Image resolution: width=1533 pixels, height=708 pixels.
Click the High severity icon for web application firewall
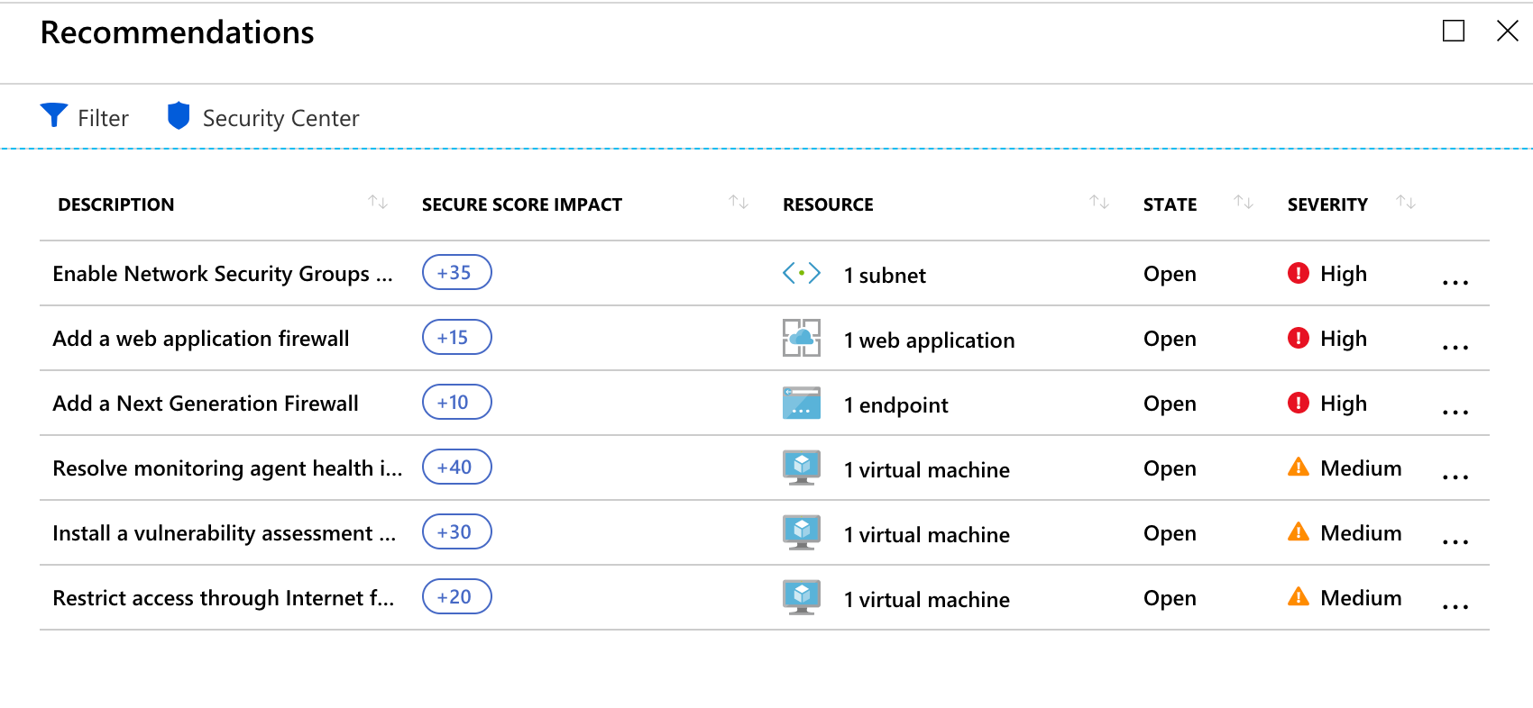1298,338
